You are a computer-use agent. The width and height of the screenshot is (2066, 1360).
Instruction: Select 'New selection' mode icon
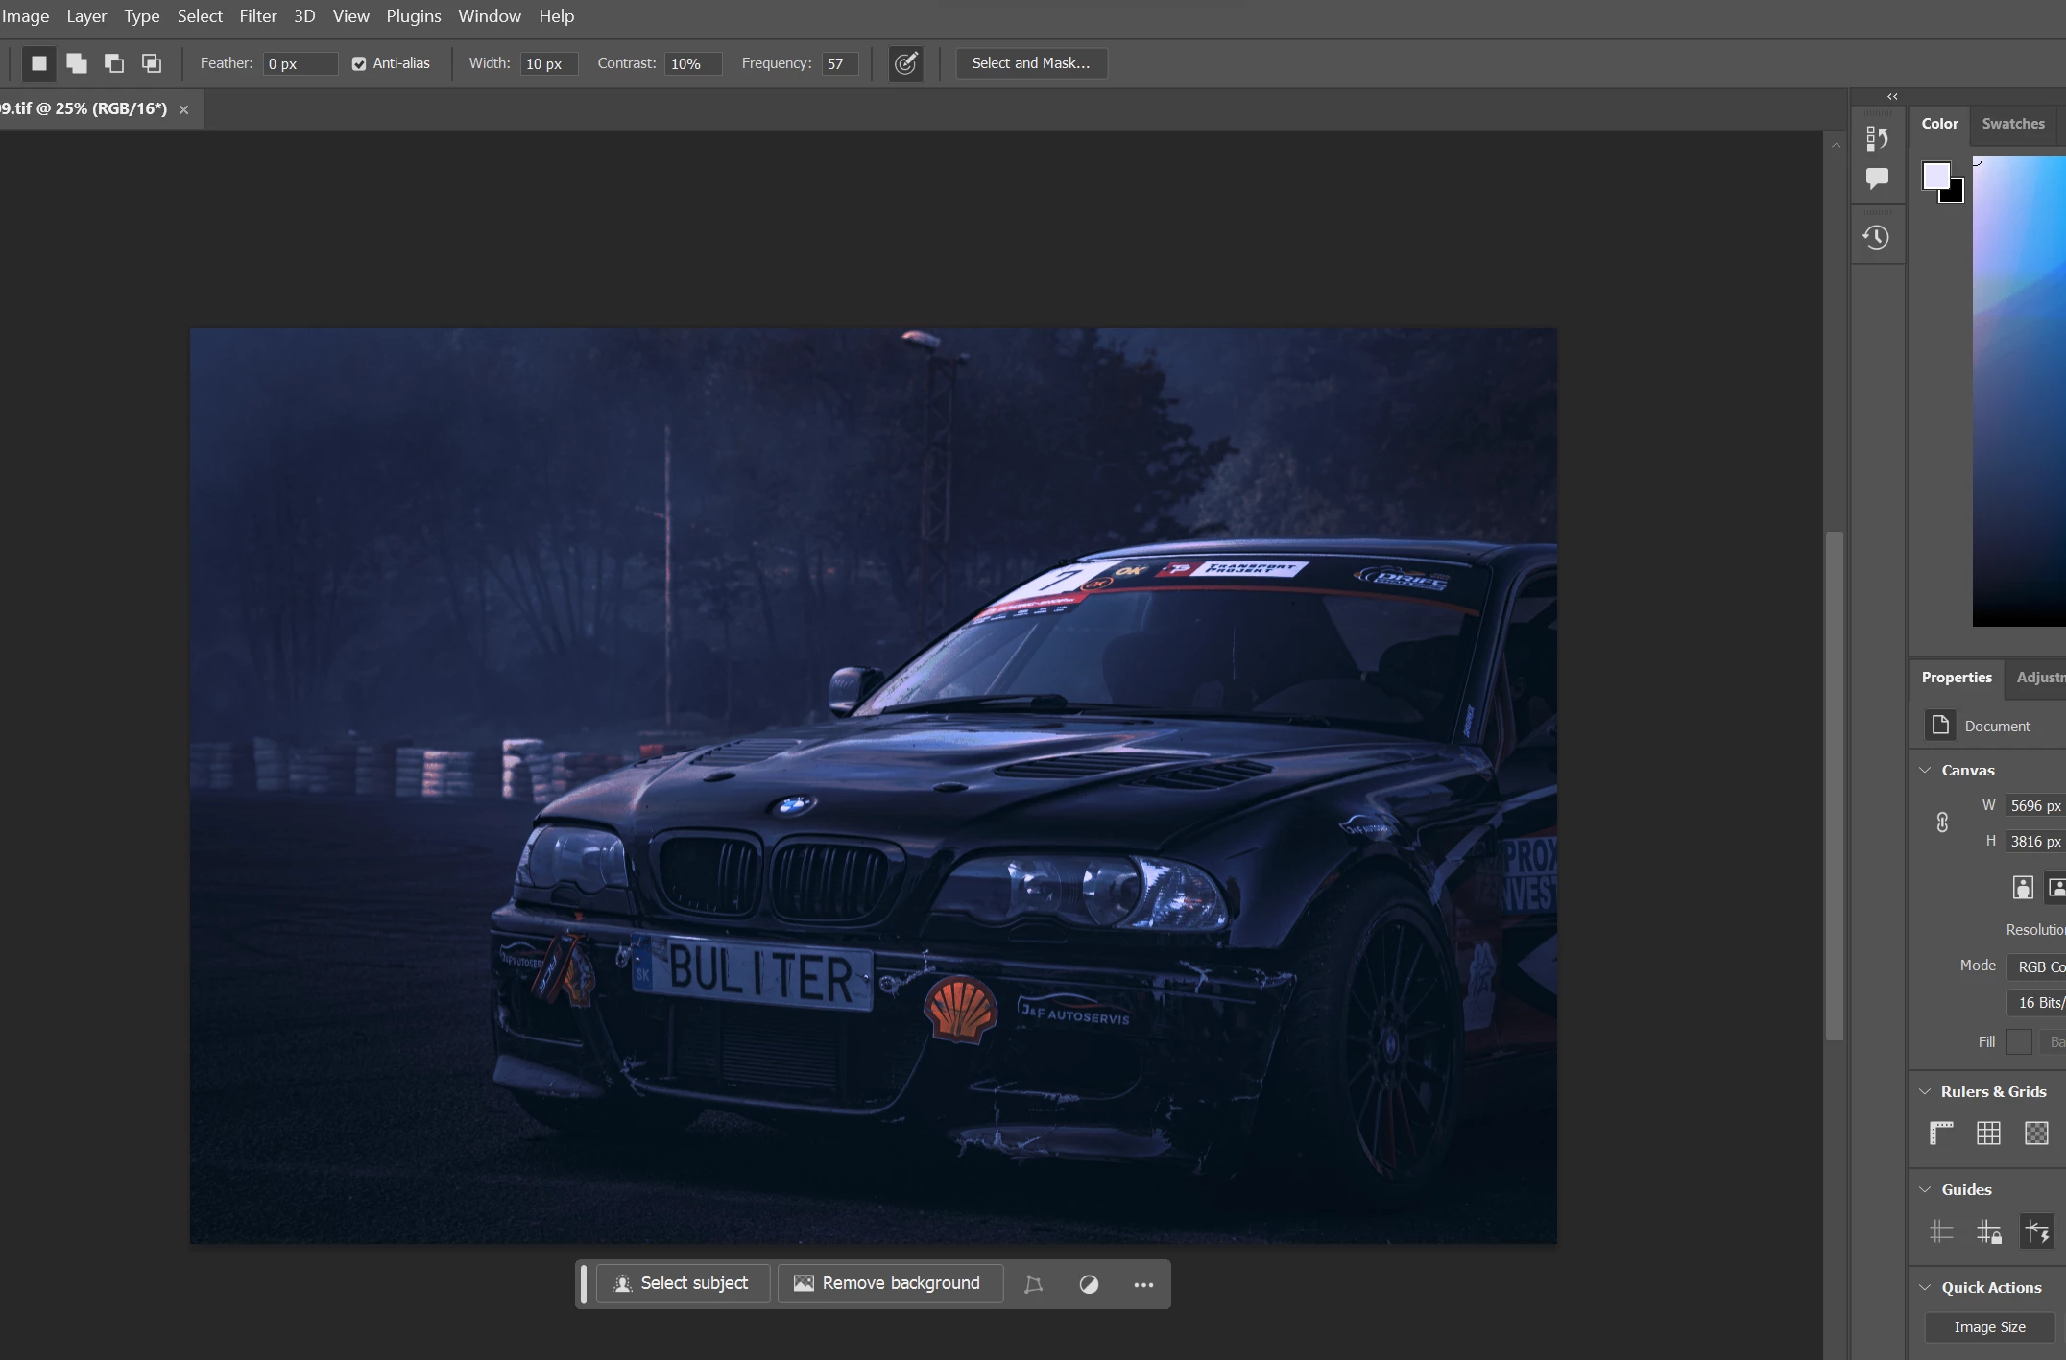38,63
